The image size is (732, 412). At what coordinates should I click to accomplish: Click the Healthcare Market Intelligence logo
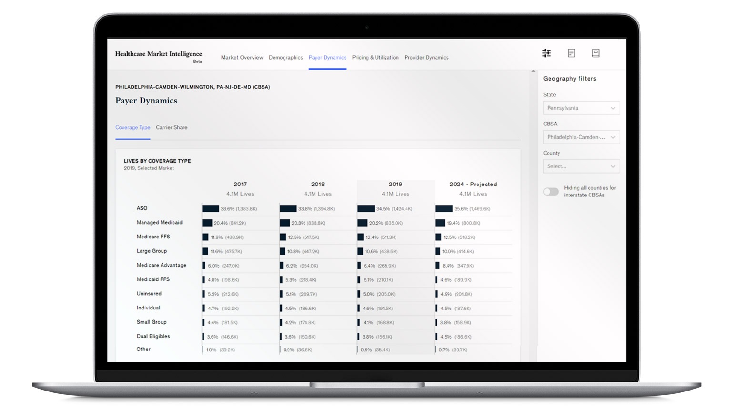(x=158, y=54)
